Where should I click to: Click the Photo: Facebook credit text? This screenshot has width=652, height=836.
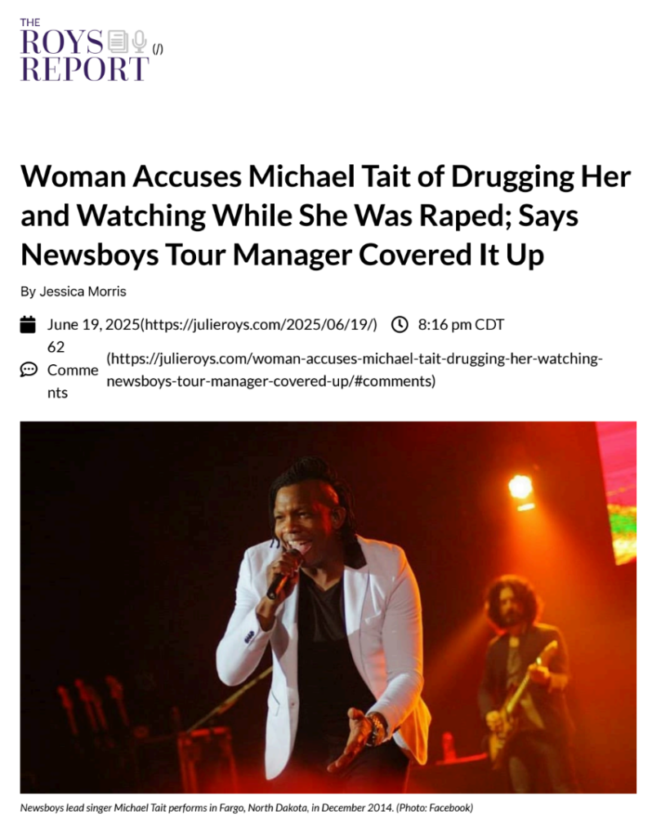435,807
